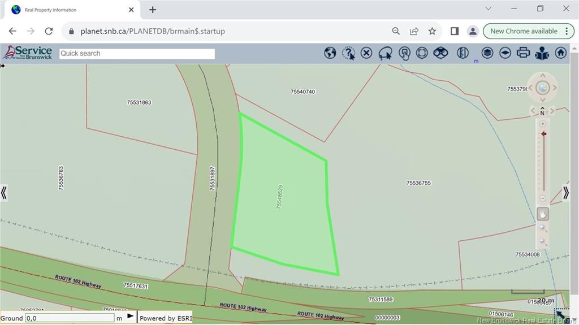
Task: Choose the lasso select tool
Action: (x=385, y=54)
